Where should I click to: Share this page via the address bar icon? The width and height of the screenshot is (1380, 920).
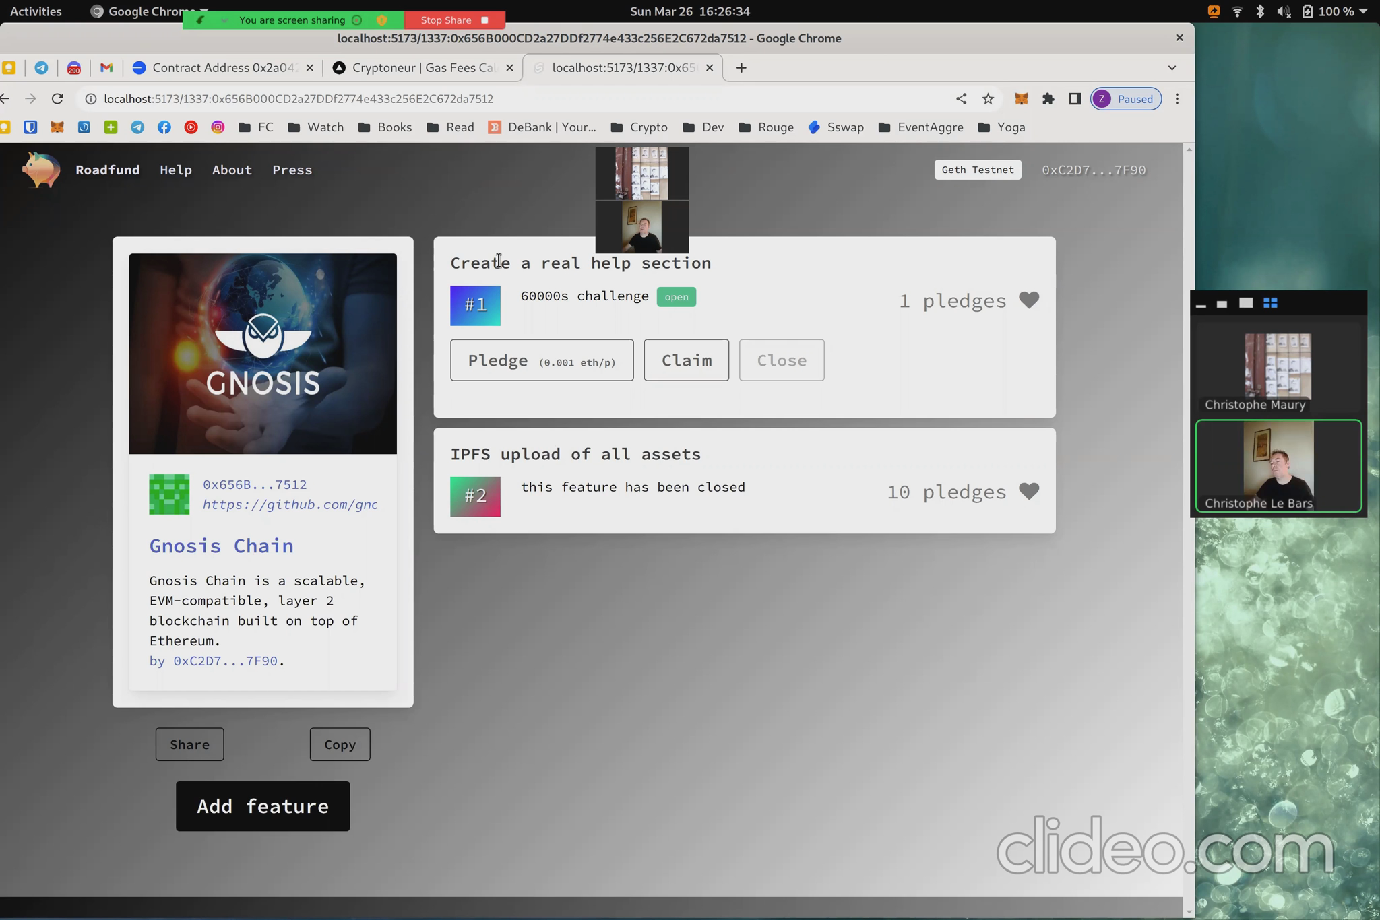click(x=961, y=99)
